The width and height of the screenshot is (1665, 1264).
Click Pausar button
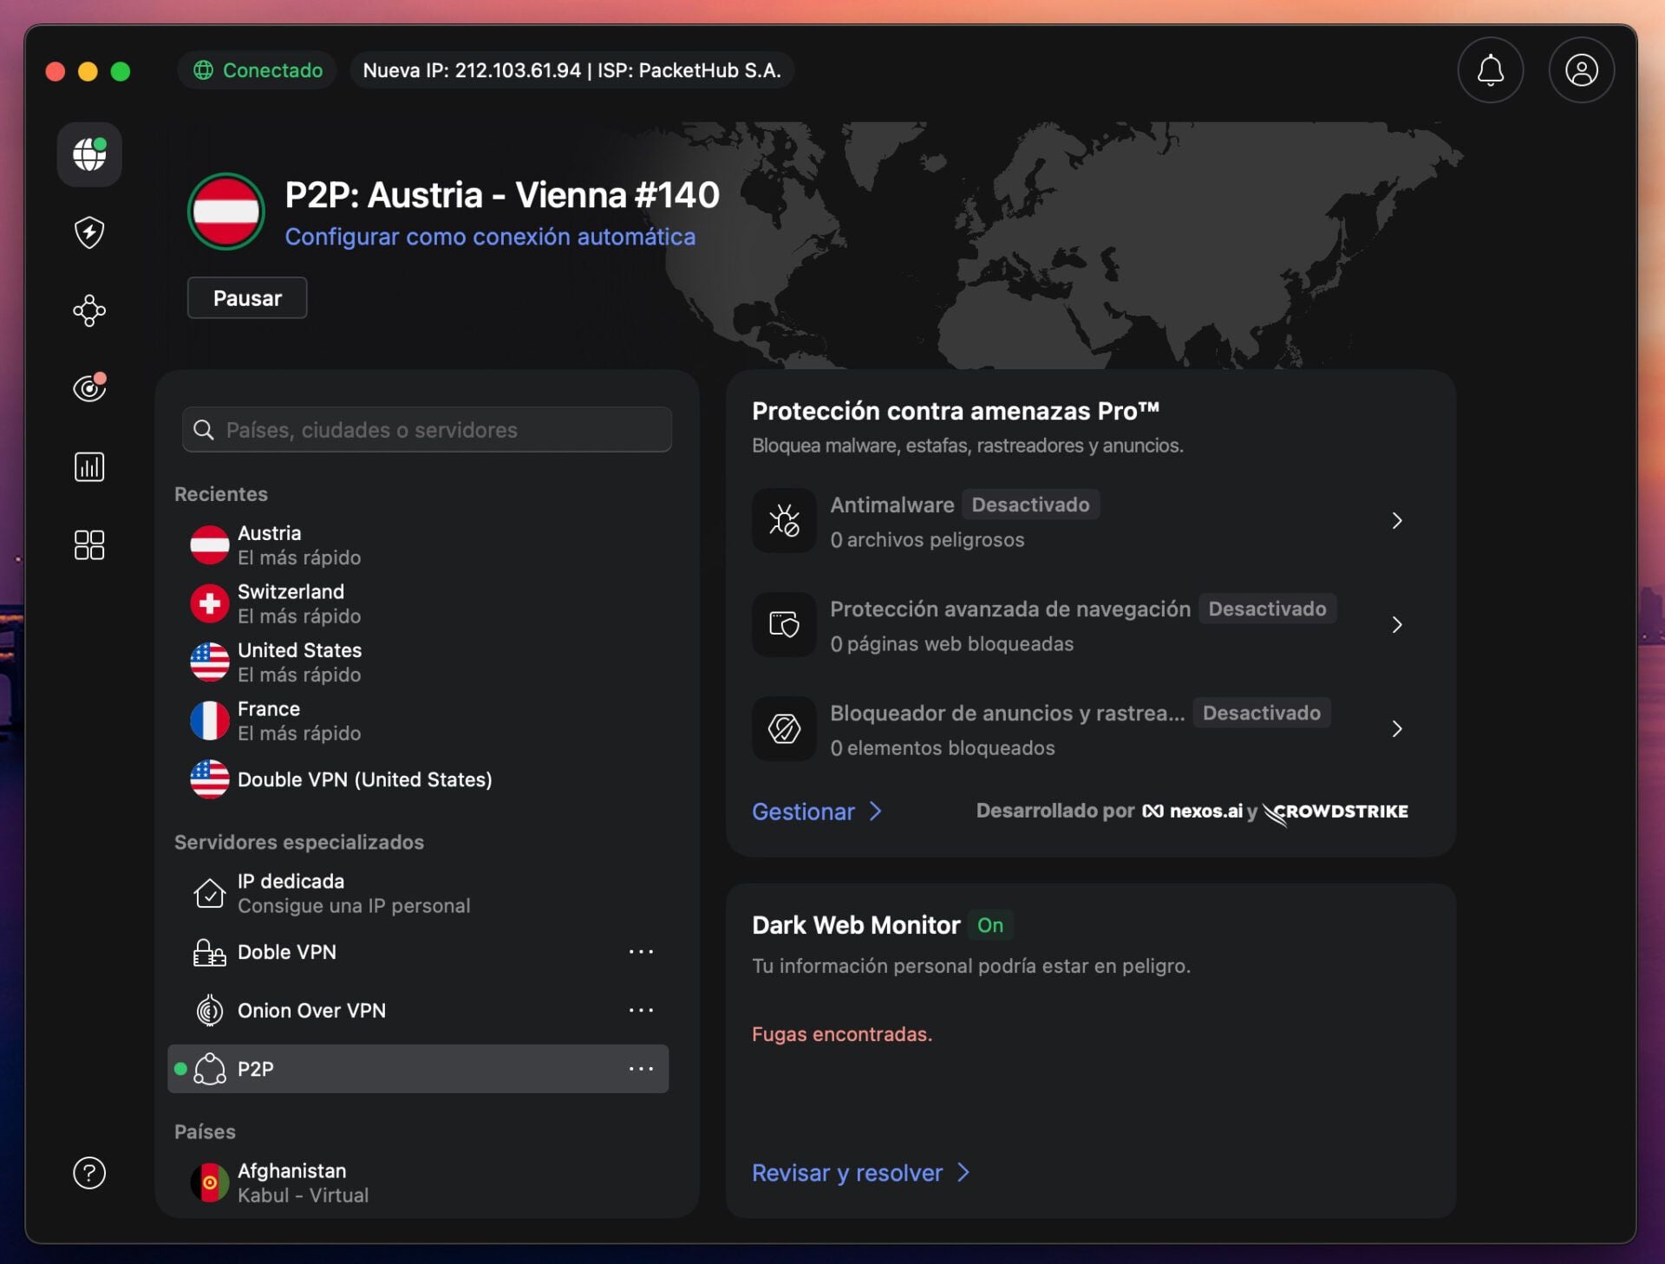(x=247, y=298)
